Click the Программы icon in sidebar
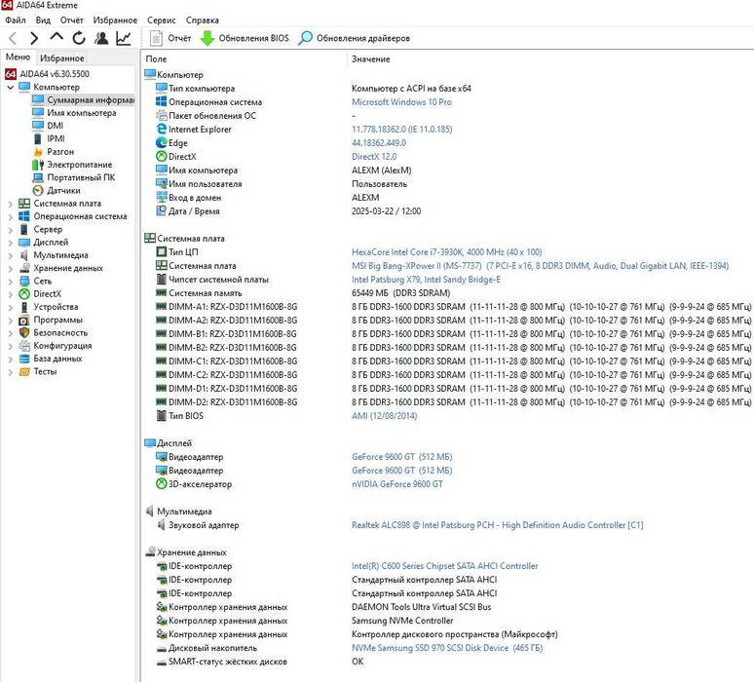 [24, 320]
